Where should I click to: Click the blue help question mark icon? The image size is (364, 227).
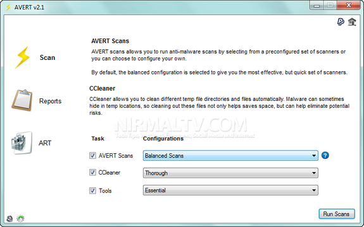click(325, 155)
